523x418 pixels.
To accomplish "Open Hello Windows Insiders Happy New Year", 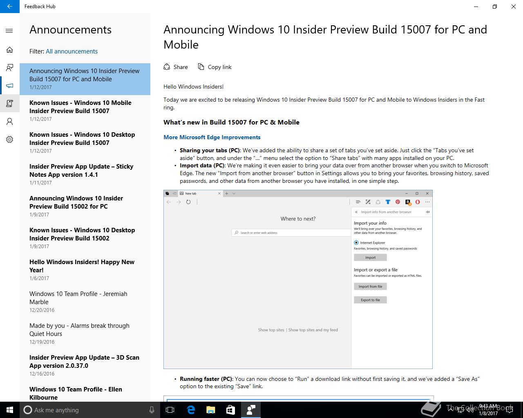I will pos(85,270).
